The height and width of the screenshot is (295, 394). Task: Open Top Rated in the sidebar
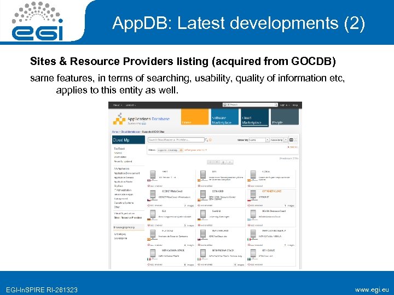coord(119,149)
